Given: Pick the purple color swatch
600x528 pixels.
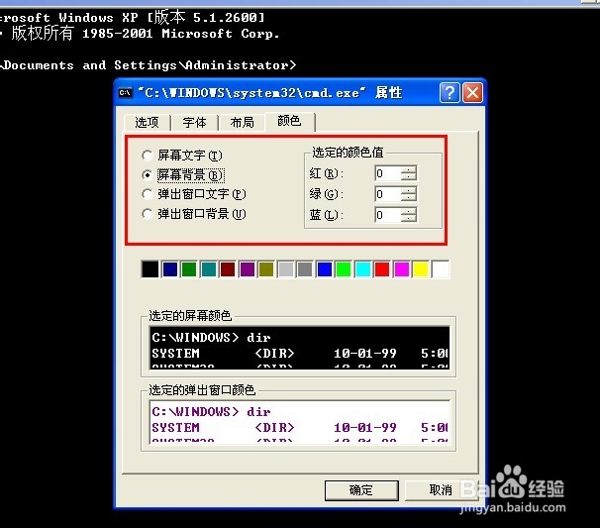Looking at the screenshot, I should [x=248, y=269].
